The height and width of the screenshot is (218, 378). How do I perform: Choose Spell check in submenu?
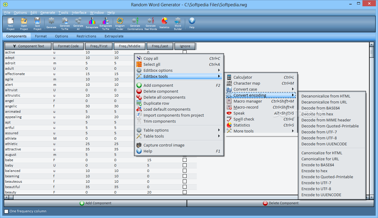pyautogui.click(x=261, y=119)
